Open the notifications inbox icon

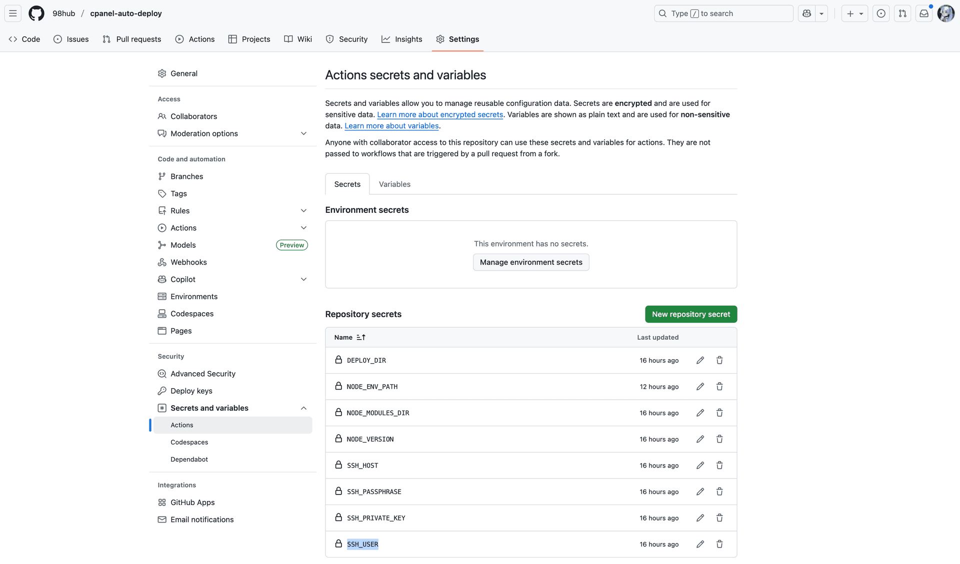tap(923, 13)
